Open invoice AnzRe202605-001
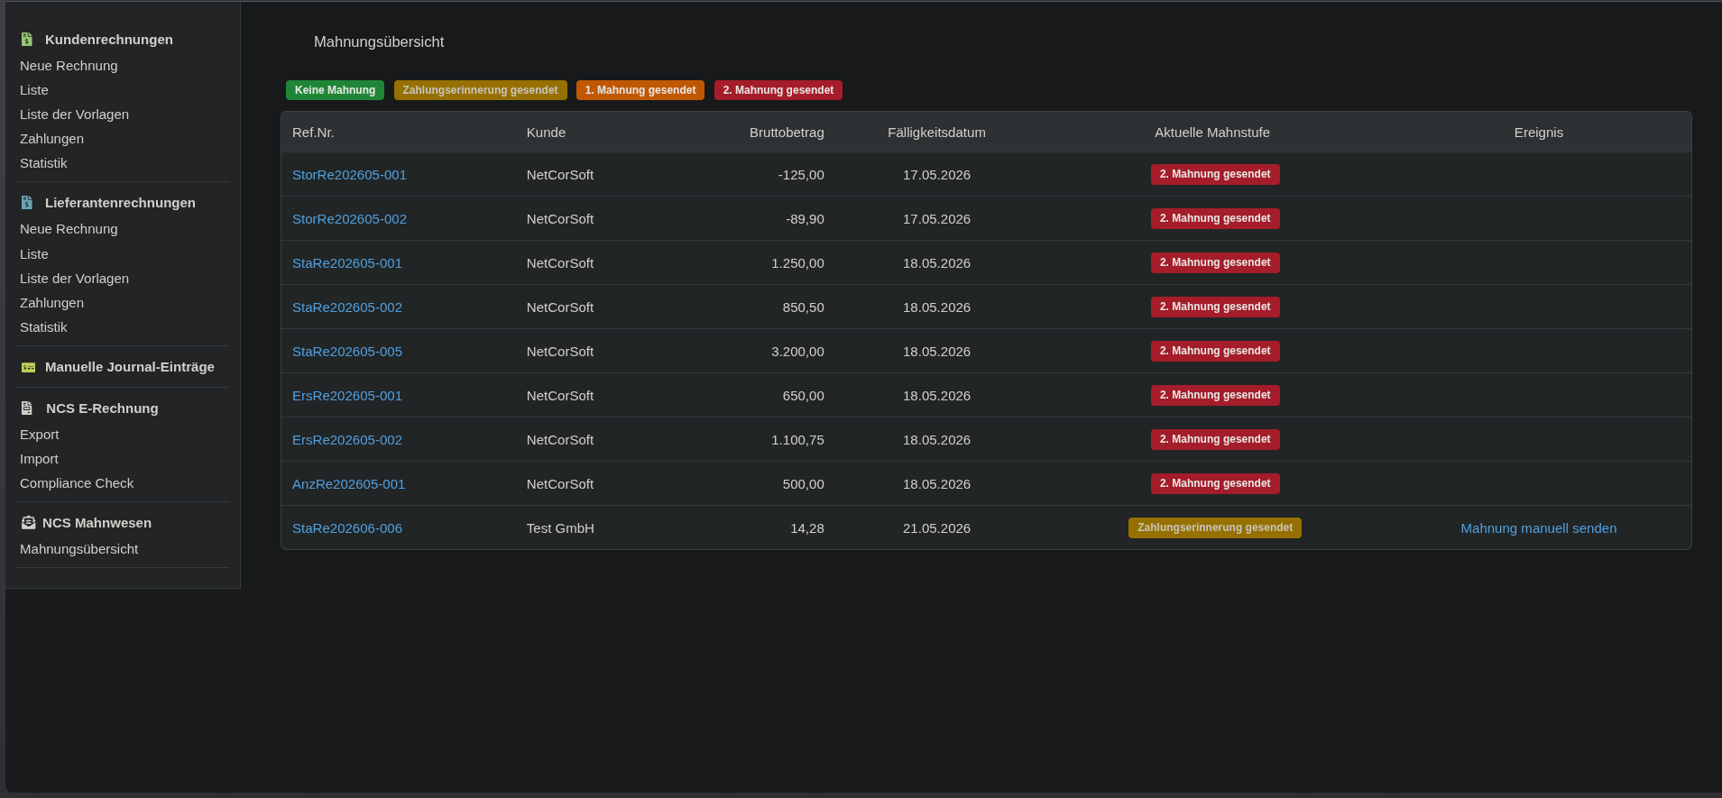This screenshot has width=1722, height=798. [x=348, y=484]
